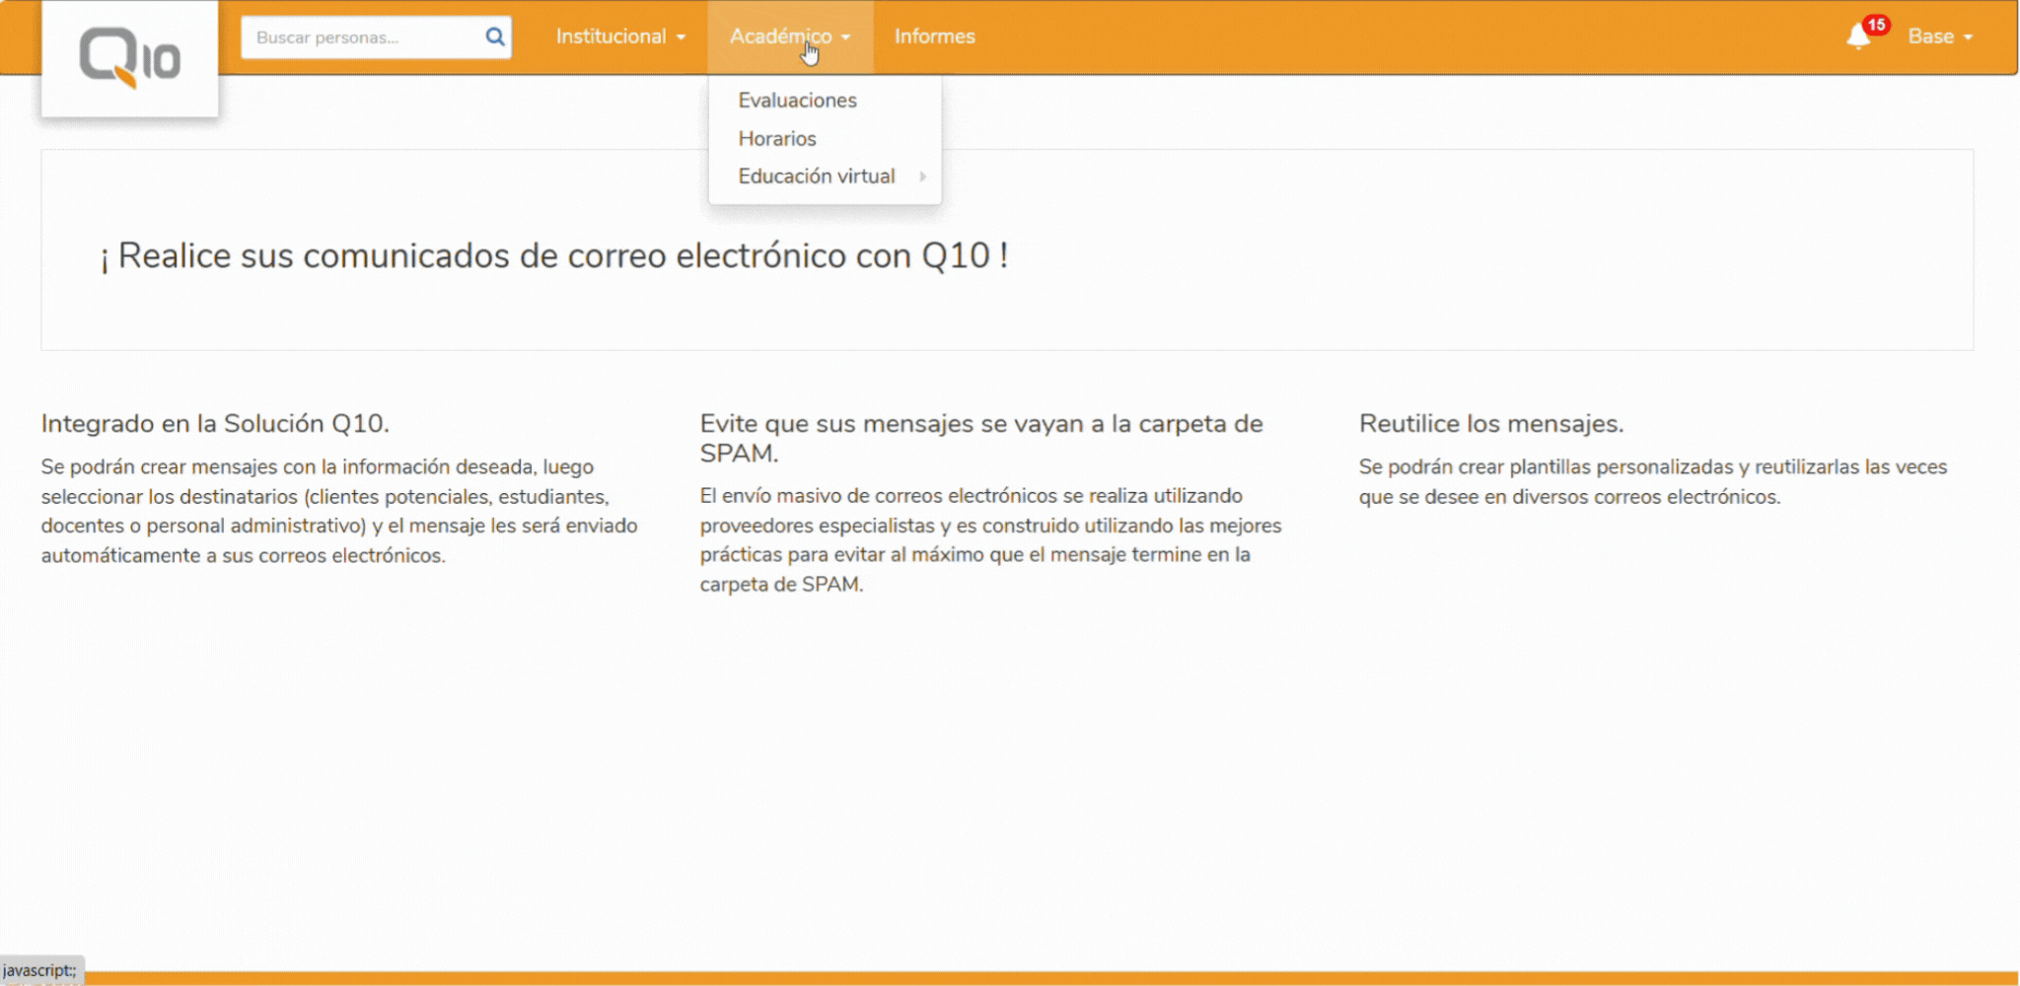Open notifications via the bell icon
This screenshot has height=986, width=2020.
[x=1860, y=36]
